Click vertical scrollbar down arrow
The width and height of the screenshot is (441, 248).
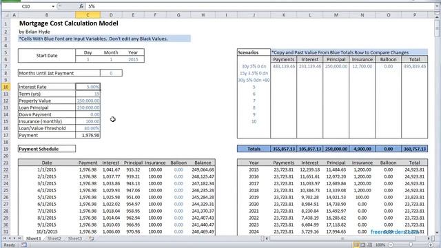[437, 233]
